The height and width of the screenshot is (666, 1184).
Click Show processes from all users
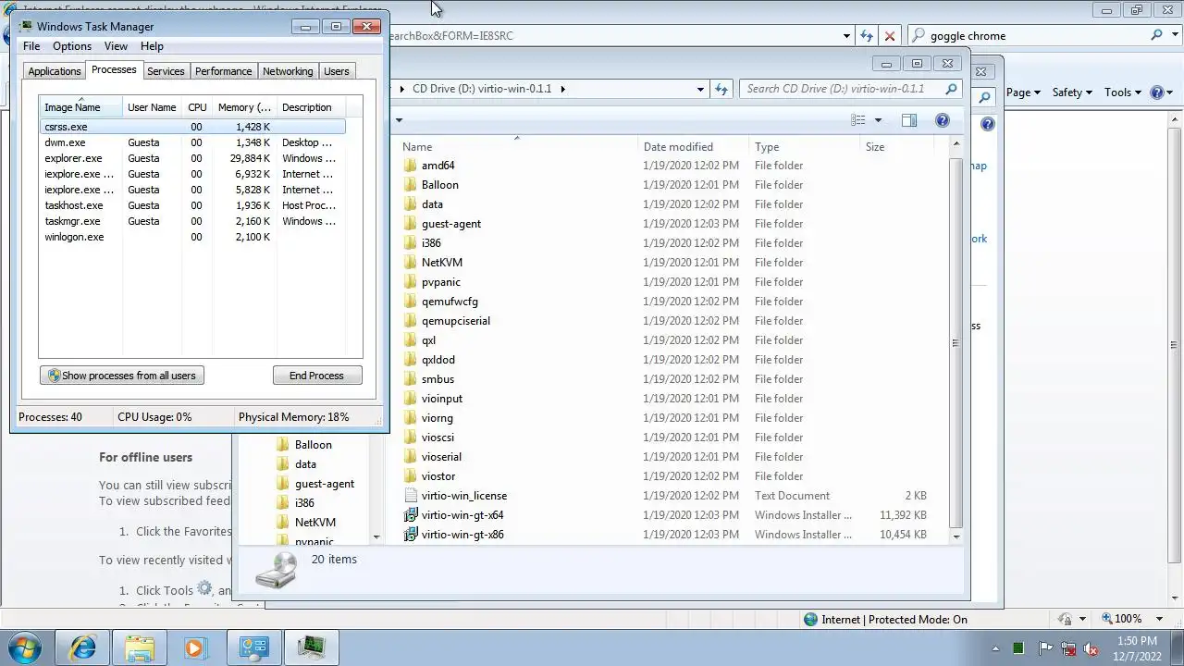(121, 376)
